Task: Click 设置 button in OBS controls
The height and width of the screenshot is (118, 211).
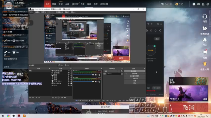Action: click(135, 81)
